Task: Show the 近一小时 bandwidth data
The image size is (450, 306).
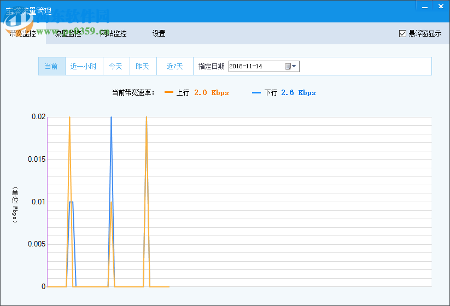Action: tap(84, 66)
